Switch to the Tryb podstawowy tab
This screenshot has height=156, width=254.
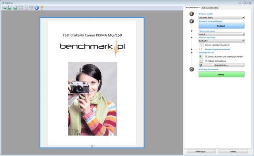point(192,7)
